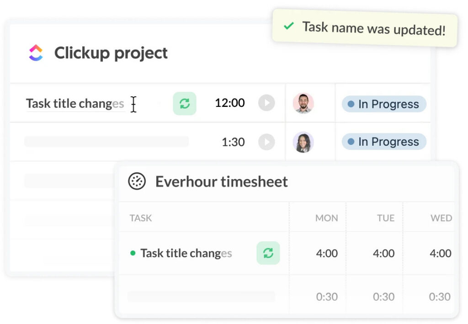Toggle the In Progress status on the second row
This screenshot has width=468, height=324.
point(383,142)
